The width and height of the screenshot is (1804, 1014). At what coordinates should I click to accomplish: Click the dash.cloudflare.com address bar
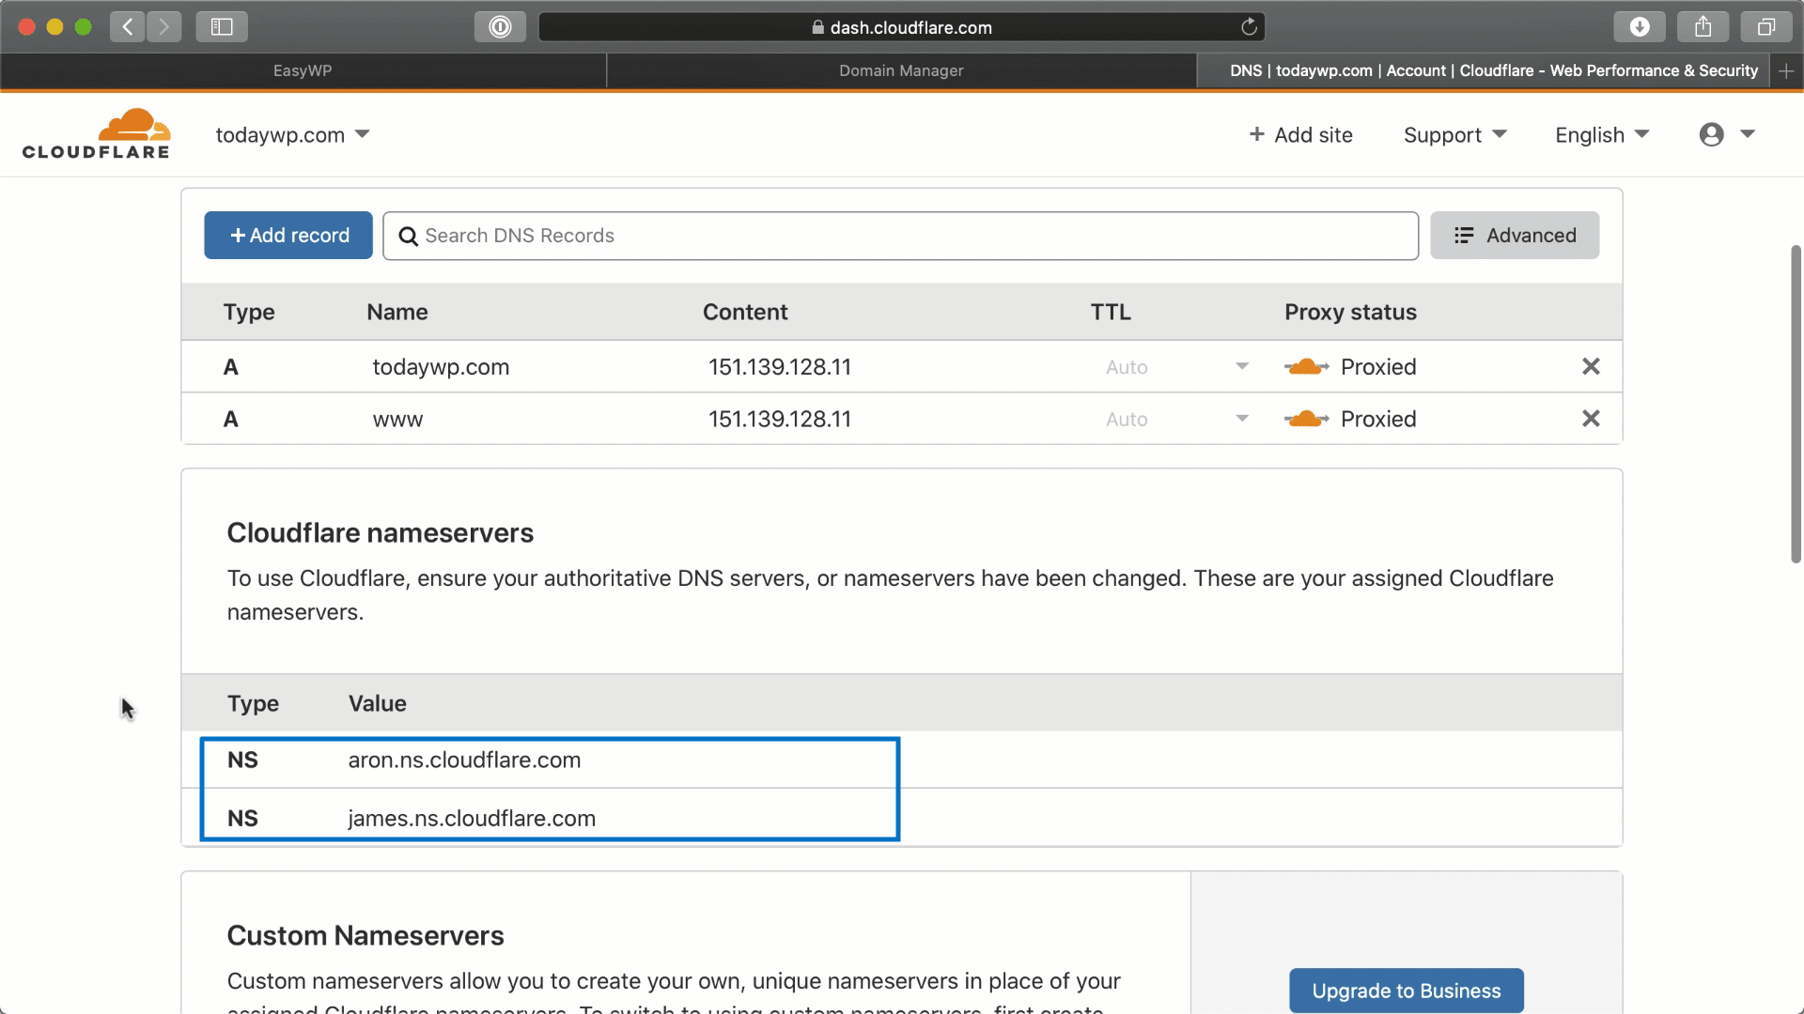click(901, 27)
